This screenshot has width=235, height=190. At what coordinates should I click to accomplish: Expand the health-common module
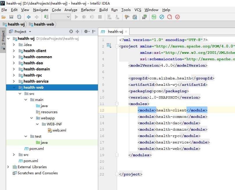(14, 57)
